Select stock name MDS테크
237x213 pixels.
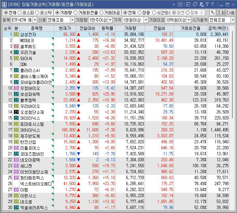[27, 40]
